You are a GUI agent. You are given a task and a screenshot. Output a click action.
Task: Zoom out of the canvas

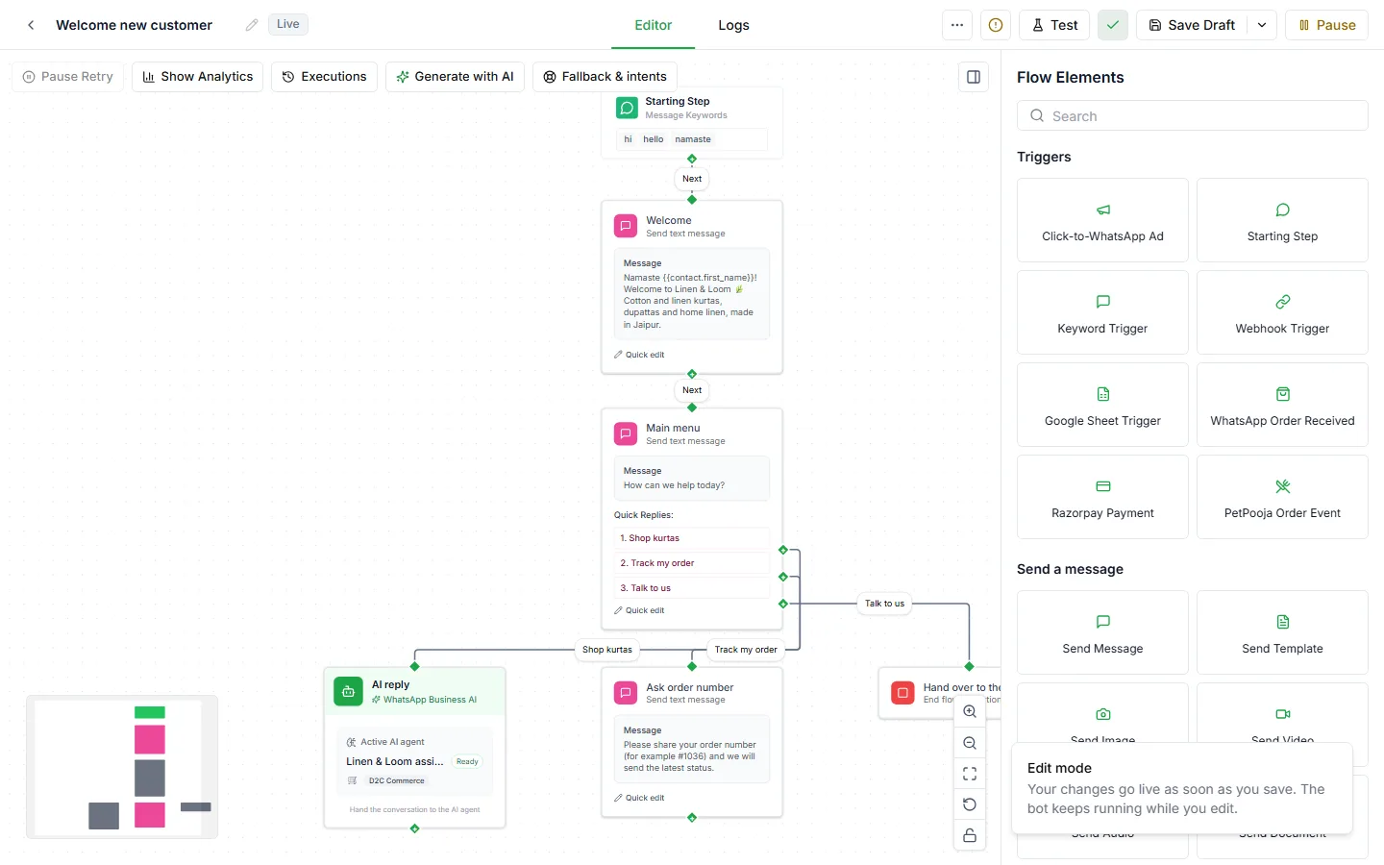970,743
